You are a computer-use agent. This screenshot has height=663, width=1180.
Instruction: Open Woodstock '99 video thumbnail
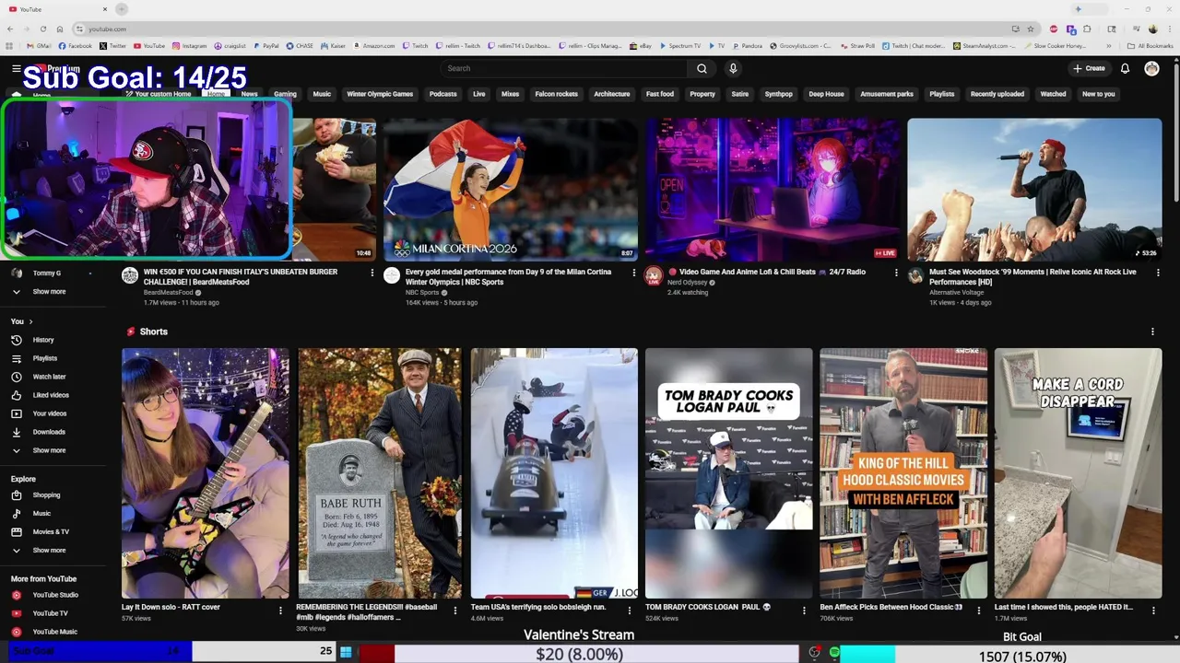click(x=1034, y=189)
